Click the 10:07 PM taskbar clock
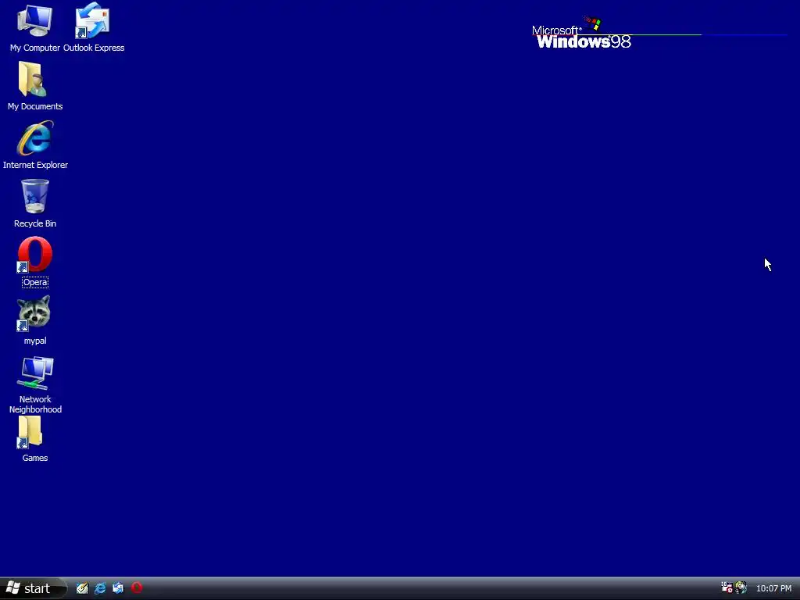 [773, 588]
